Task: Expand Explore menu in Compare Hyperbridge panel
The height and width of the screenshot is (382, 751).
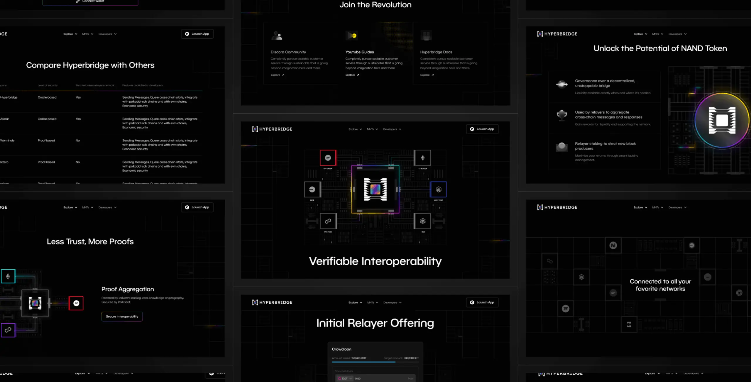Action: tap(70, 34)
